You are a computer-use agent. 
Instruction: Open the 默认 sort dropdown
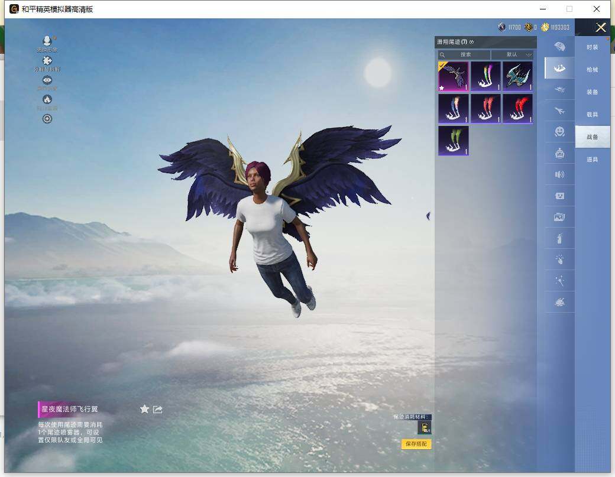[x=512, y=54]
